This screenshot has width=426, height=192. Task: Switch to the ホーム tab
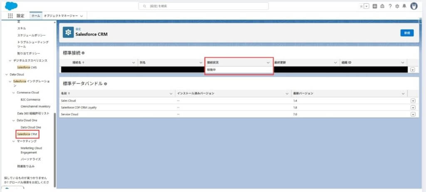coord(36,16)
